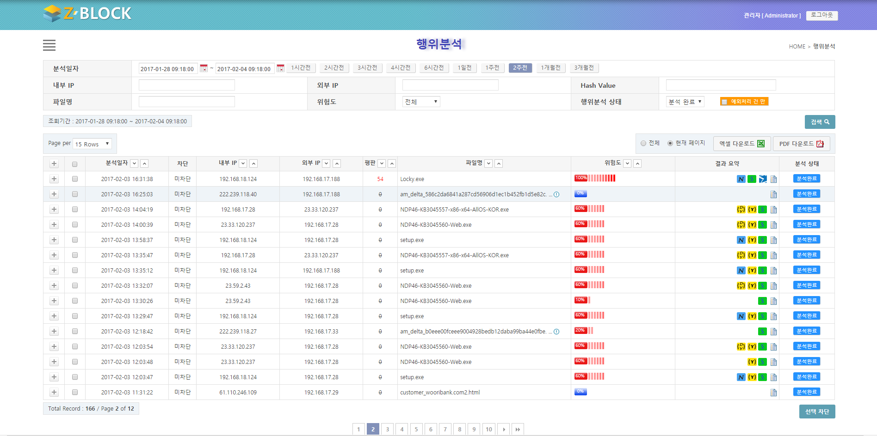Click the N icon in 13:58:37 row
This screenshot has width=877, height=436.
click(x=741, y=240)
